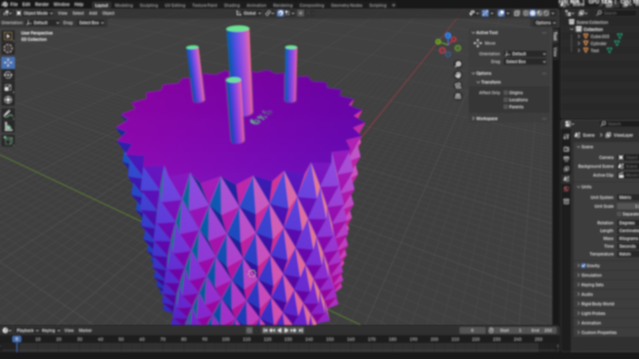This screenshot has height=359, width=639.
Task: Enable the Affect Only Parents checkbox
Action: pyautogui.click(x=506, y=107)
